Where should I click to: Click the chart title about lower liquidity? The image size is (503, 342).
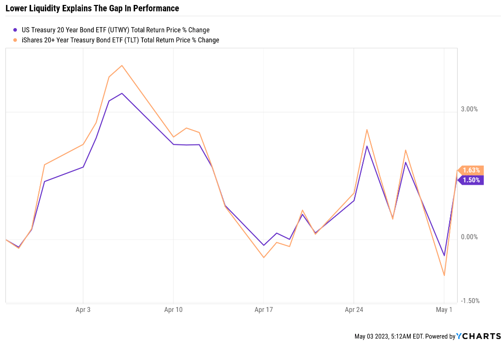(x=92, y=8)
